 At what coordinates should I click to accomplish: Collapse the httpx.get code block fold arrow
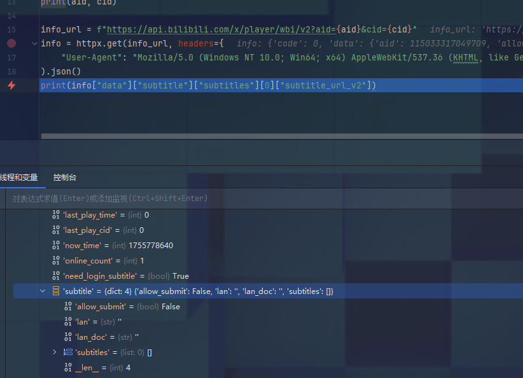point(34,44)
